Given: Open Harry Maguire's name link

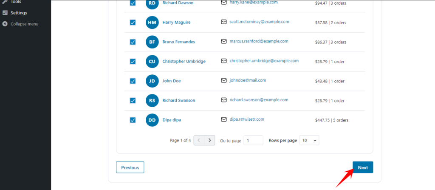Looking at the screenshot, I should click(176, 23).
